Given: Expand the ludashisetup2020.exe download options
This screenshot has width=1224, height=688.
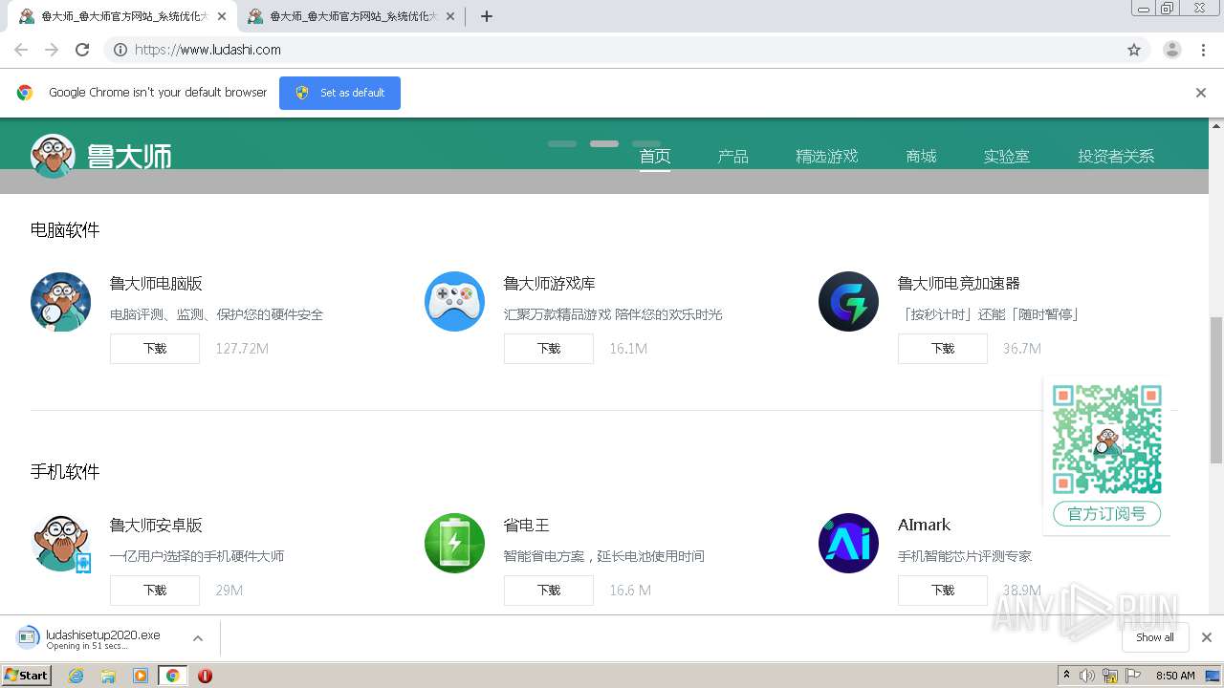Looking at the screenshot, I should coord(198,638).
